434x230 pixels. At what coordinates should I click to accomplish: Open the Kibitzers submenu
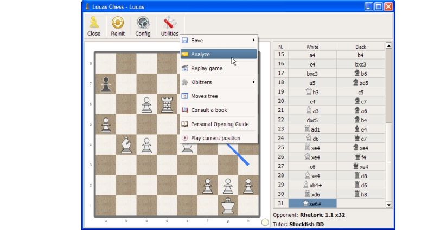click(x=219, y=82)
